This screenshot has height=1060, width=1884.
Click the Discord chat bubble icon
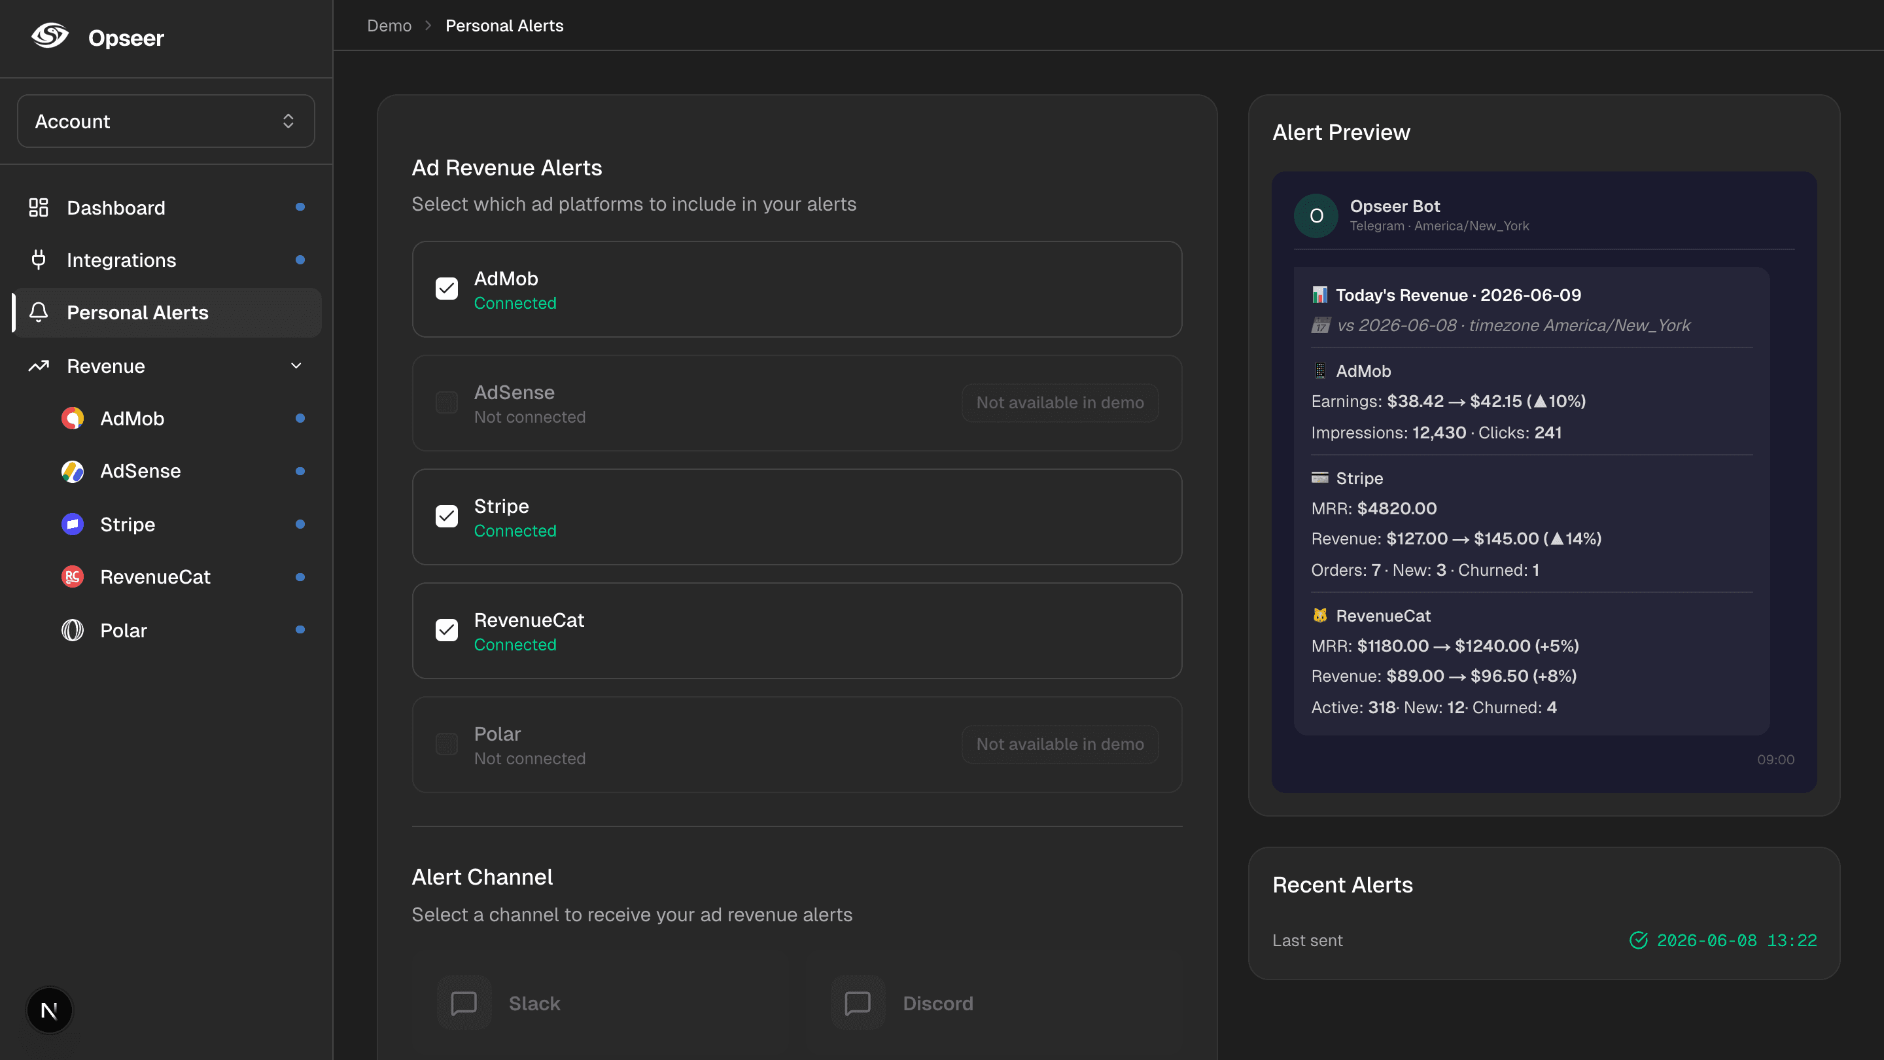click(x=858, y=1003)
